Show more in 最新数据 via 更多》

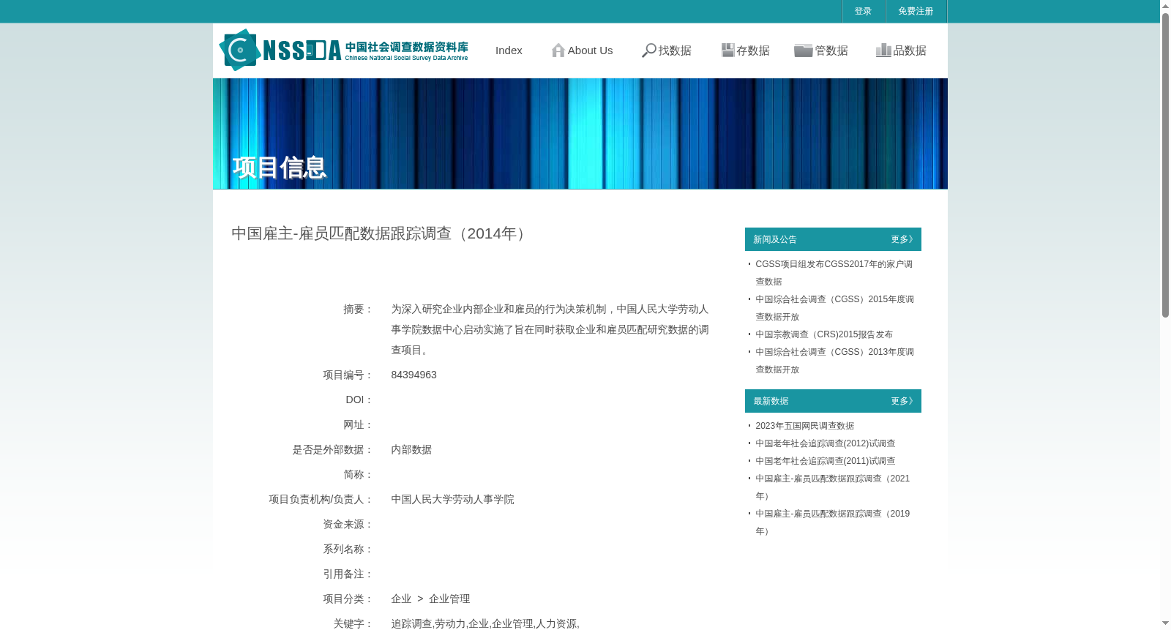tap(902, 401)
